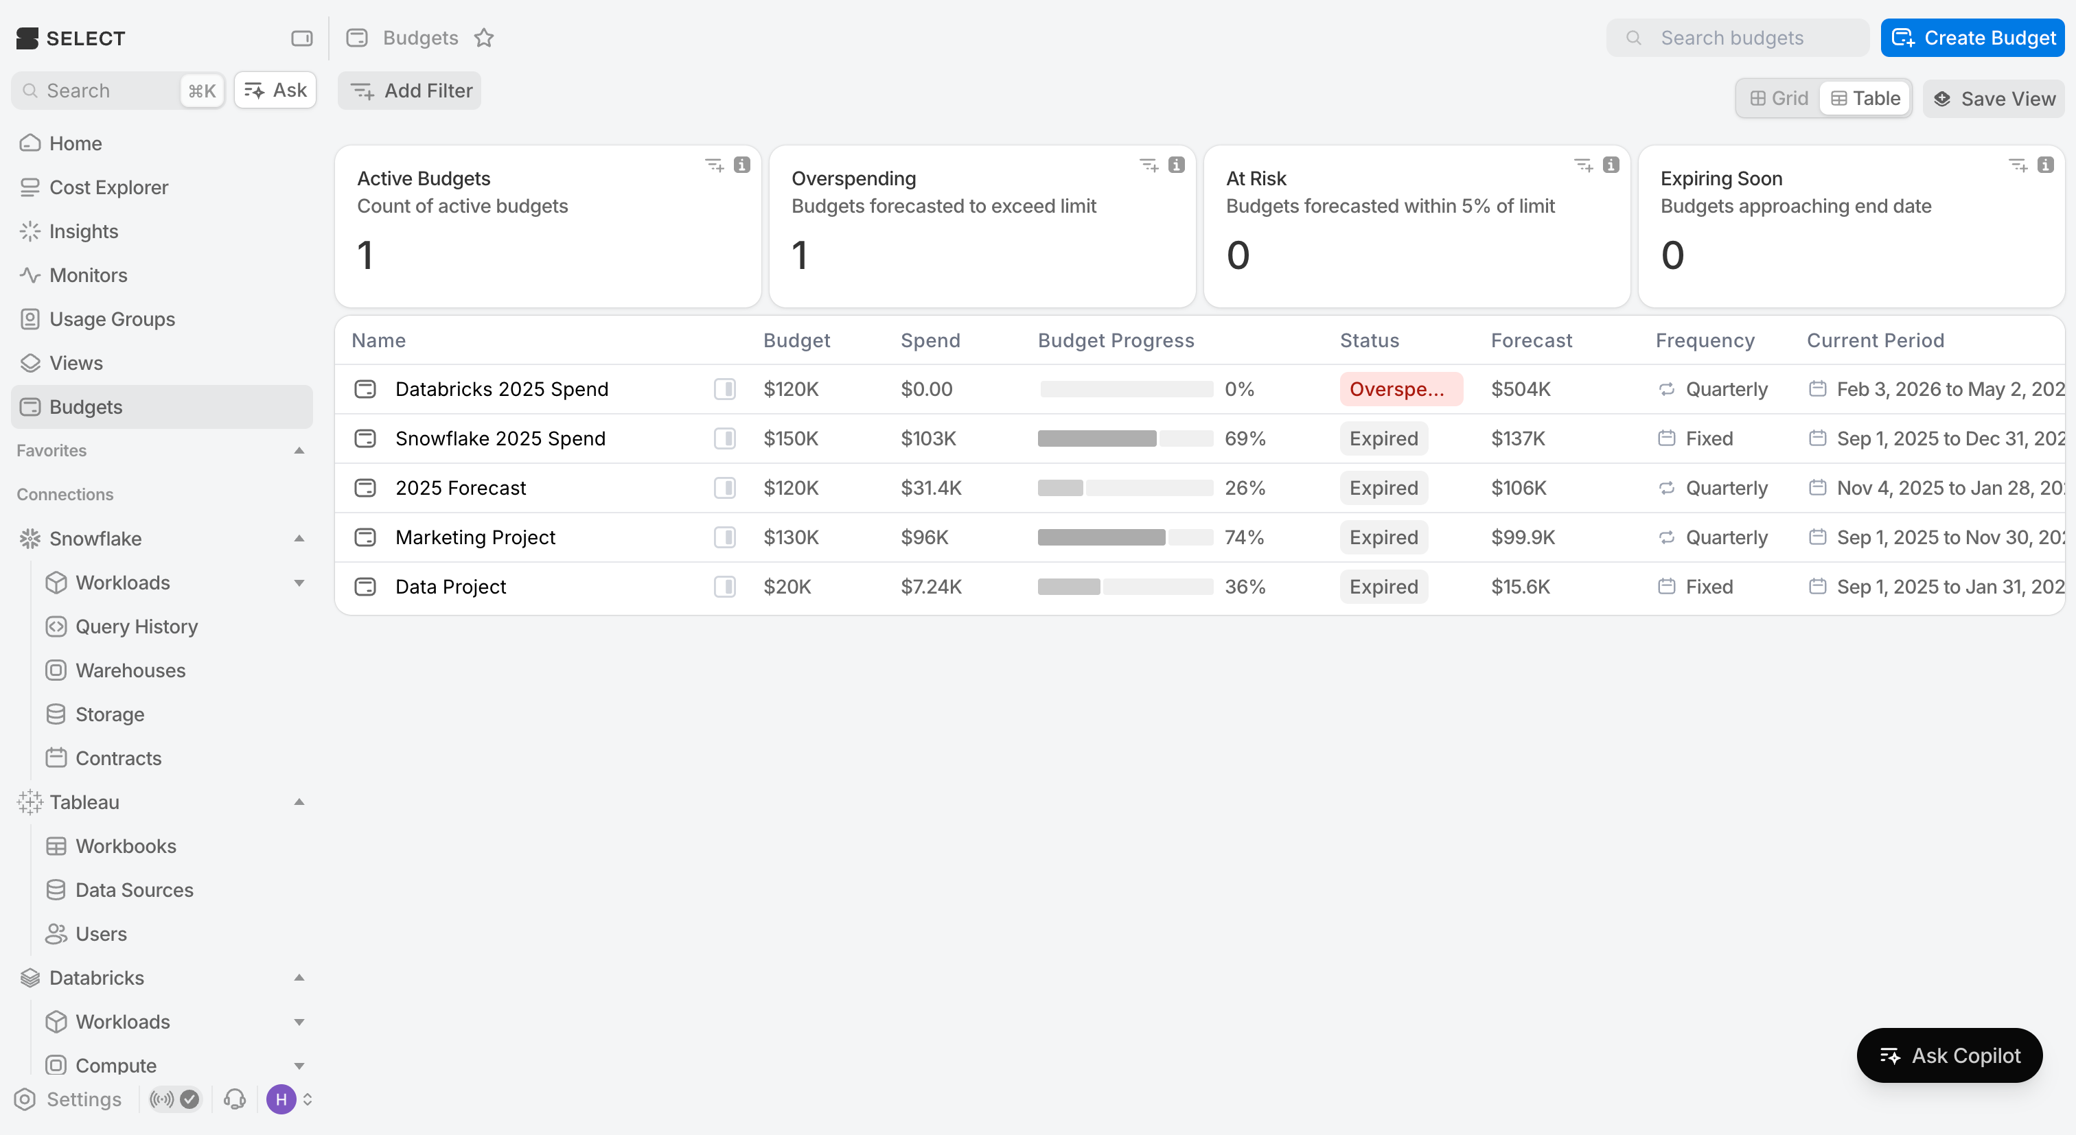This screenshot has height=1135, width=2076.
Task: Expand Databricks Compute submenu
Action: point(299,1065)
